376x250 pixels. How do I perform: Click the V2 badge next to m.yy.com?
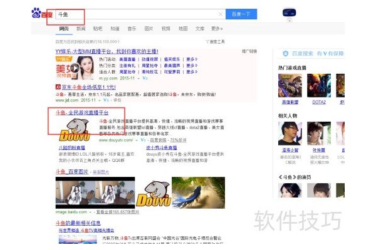click(x=145, y=78)
